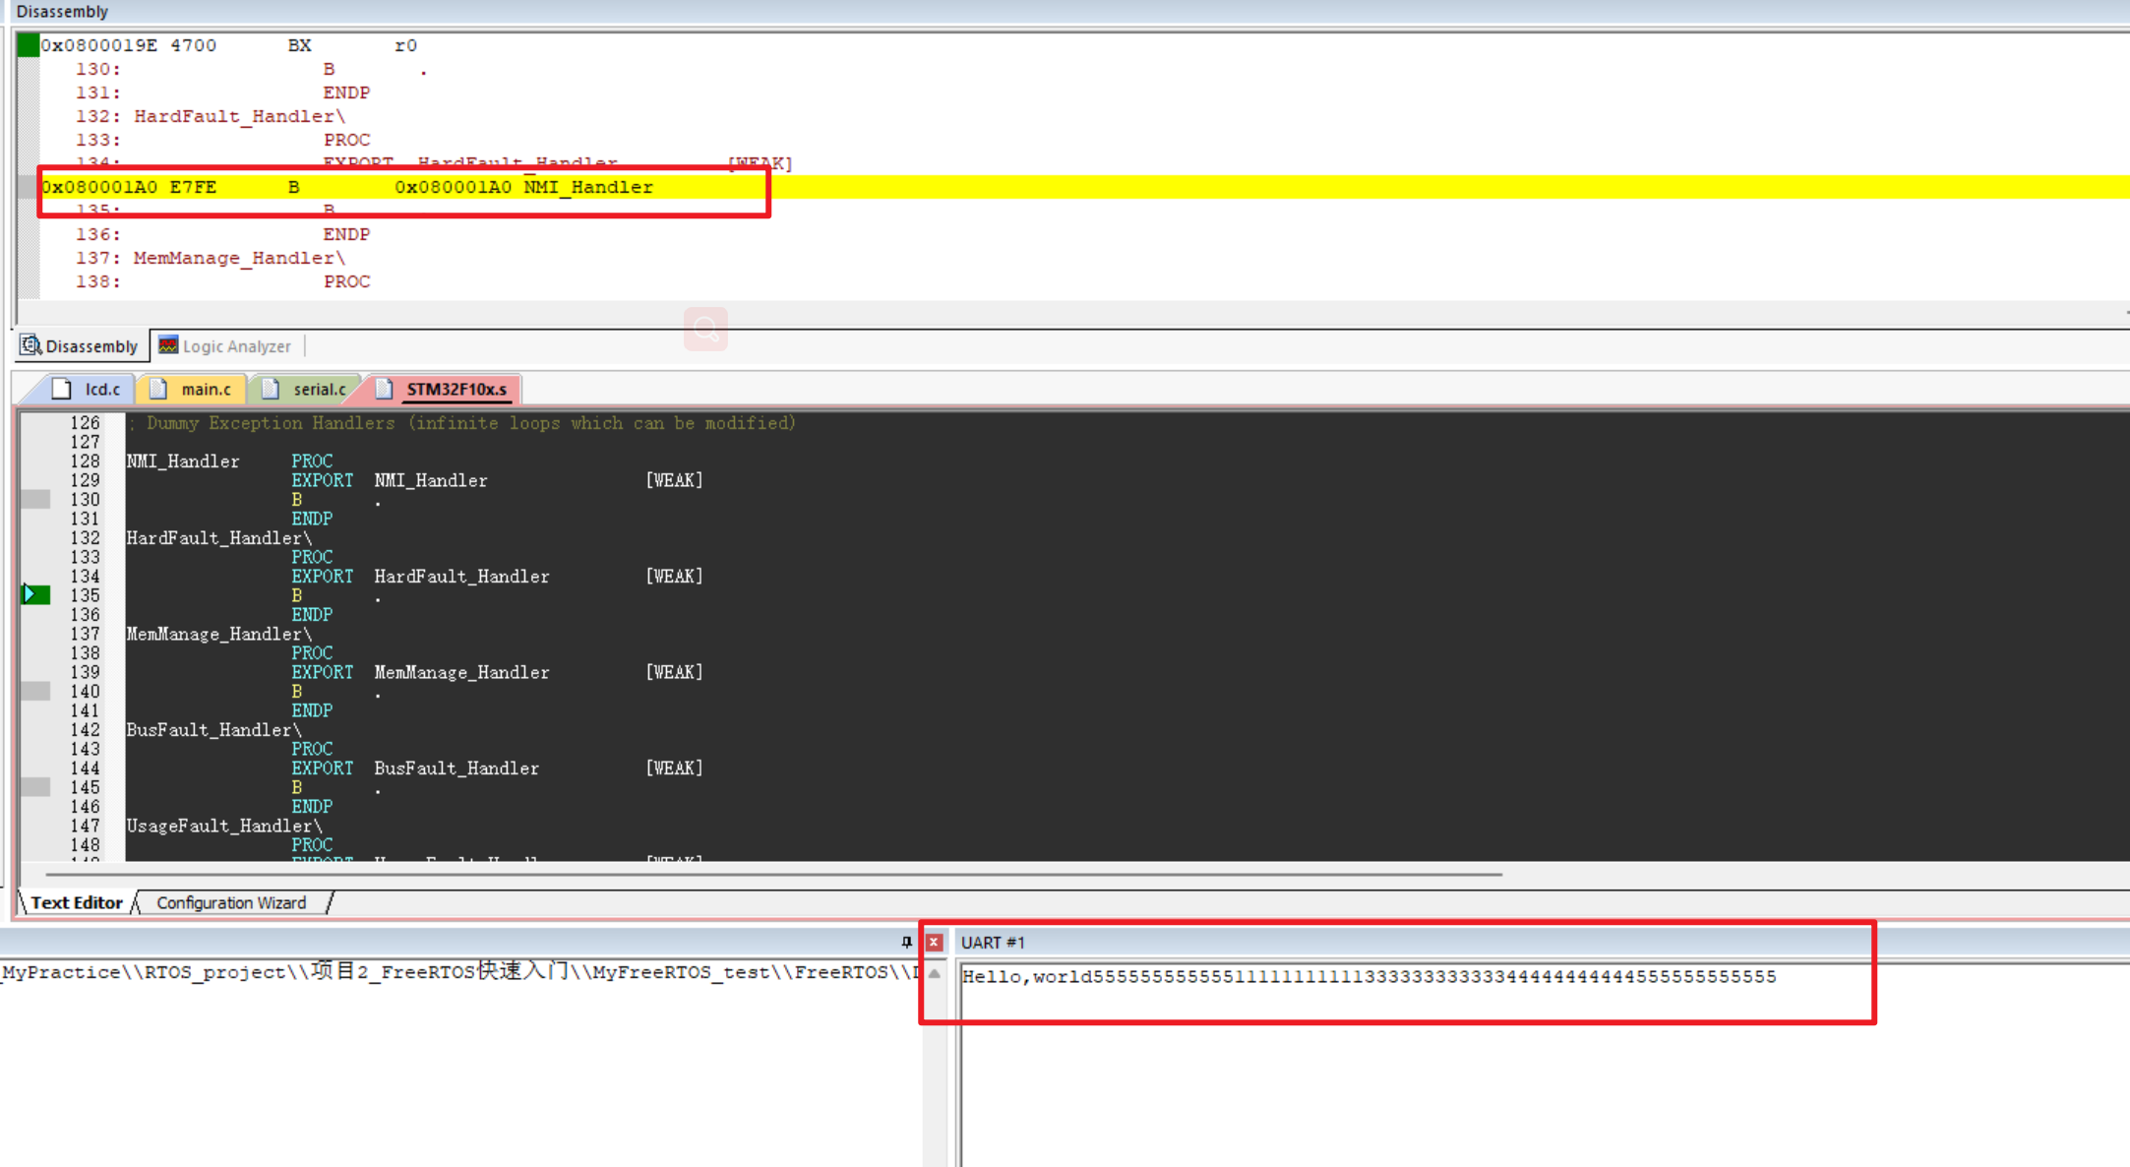Screen dimensions: 2130x1167
Task: Toggle breakpoint marker at line 130 gutter
Action: tap(35, 499)
